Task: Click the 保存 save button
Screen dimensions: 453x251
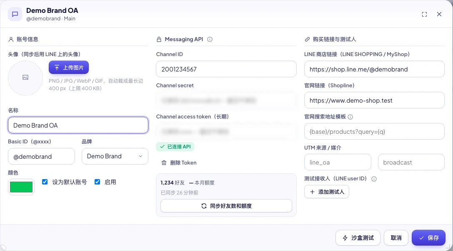Action: (x=428, y=238)
